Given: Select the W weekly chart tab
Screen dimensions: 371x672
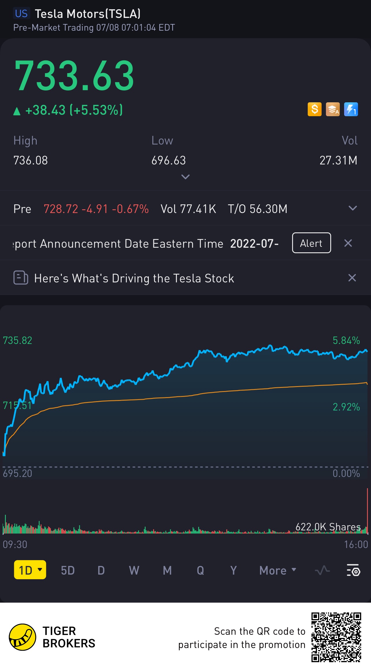Looking at the screenshot, I should click(x=134, y=570).
